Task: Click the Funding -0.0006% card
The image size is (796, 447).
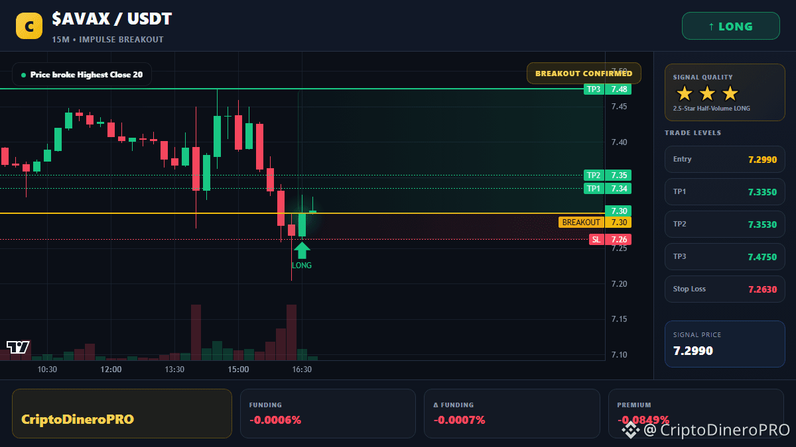Action: coord(328,413)
